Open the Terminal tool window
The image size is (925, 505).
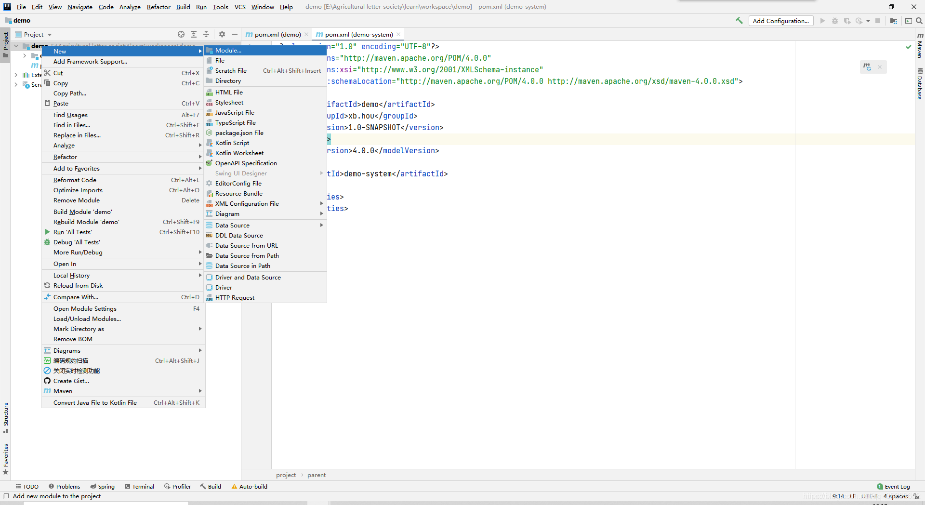[x=140, y=486]
